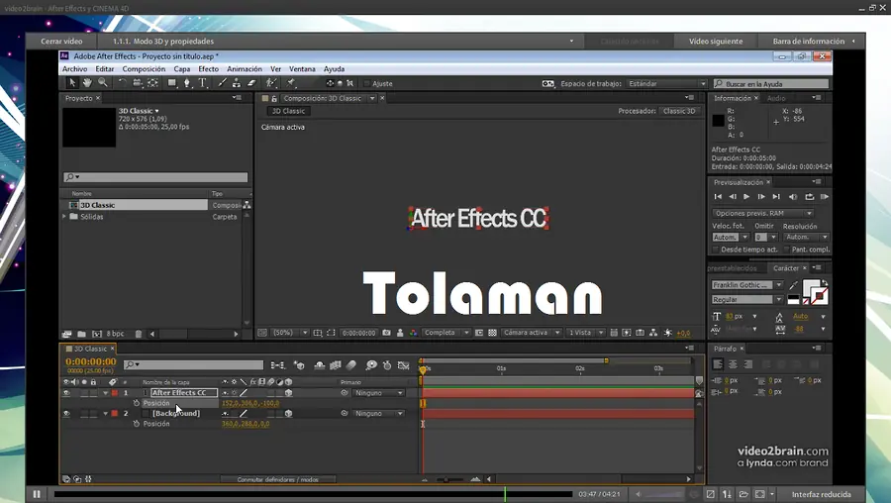
Task: Click Conmutar definidores / modos button
Action: pyautogui.click(x=278, y=479)
